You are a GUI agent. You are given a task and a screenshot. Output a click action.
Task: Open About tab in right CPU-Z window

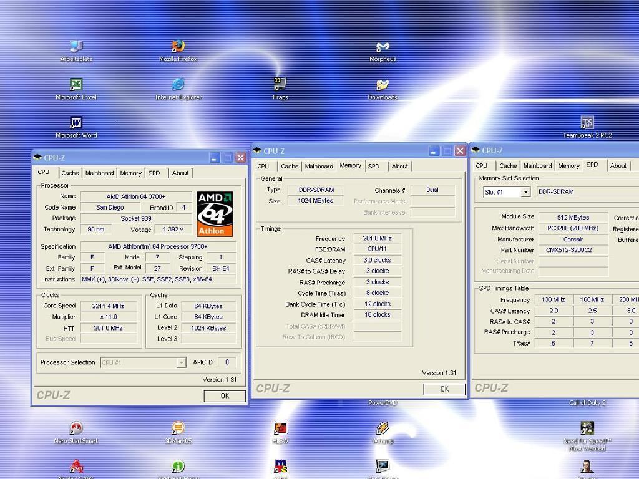tap(618, 166)
